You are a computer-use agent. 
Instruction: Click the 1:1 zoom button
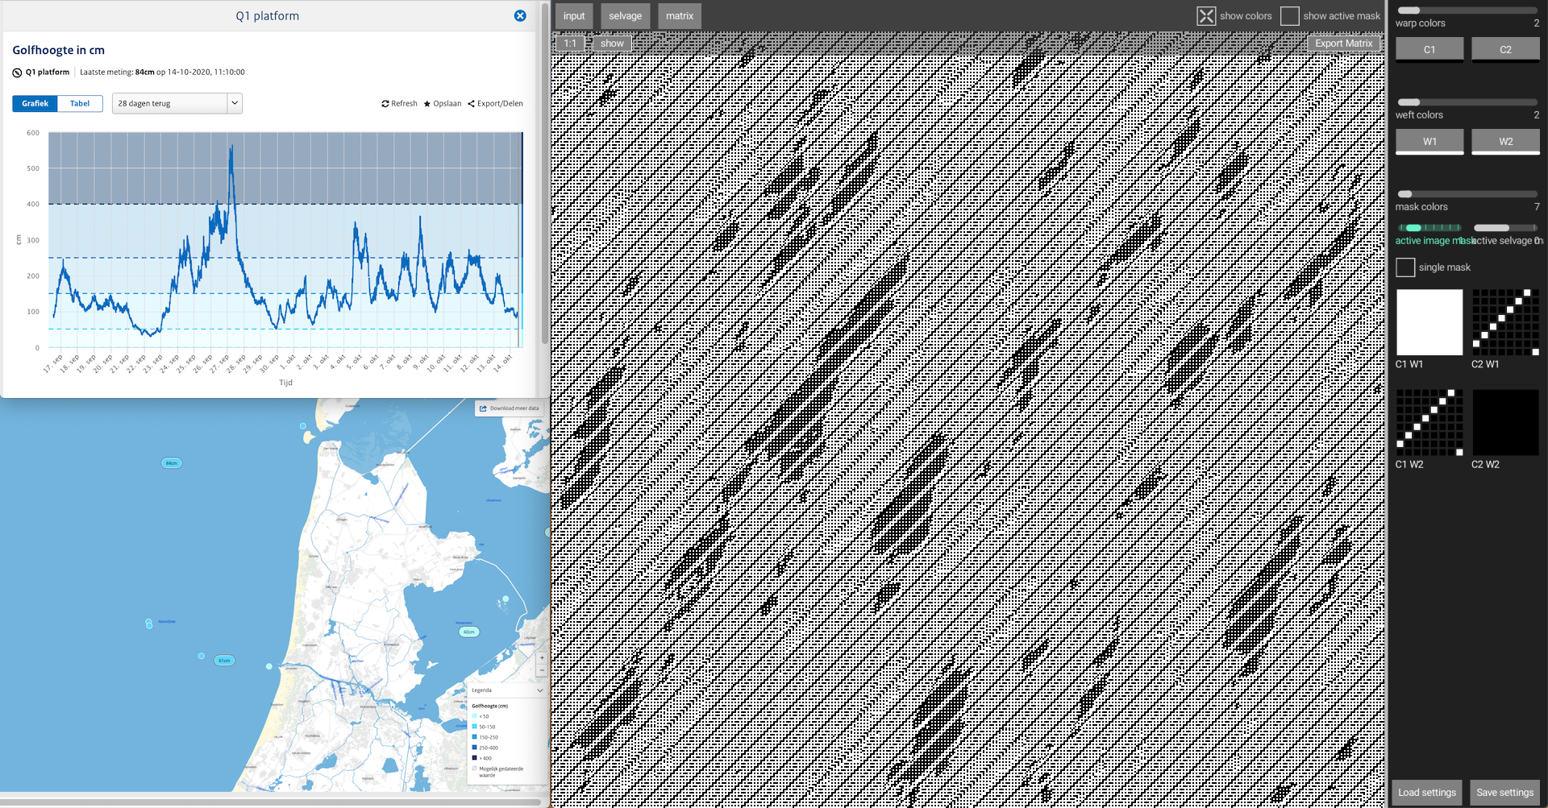570,44
